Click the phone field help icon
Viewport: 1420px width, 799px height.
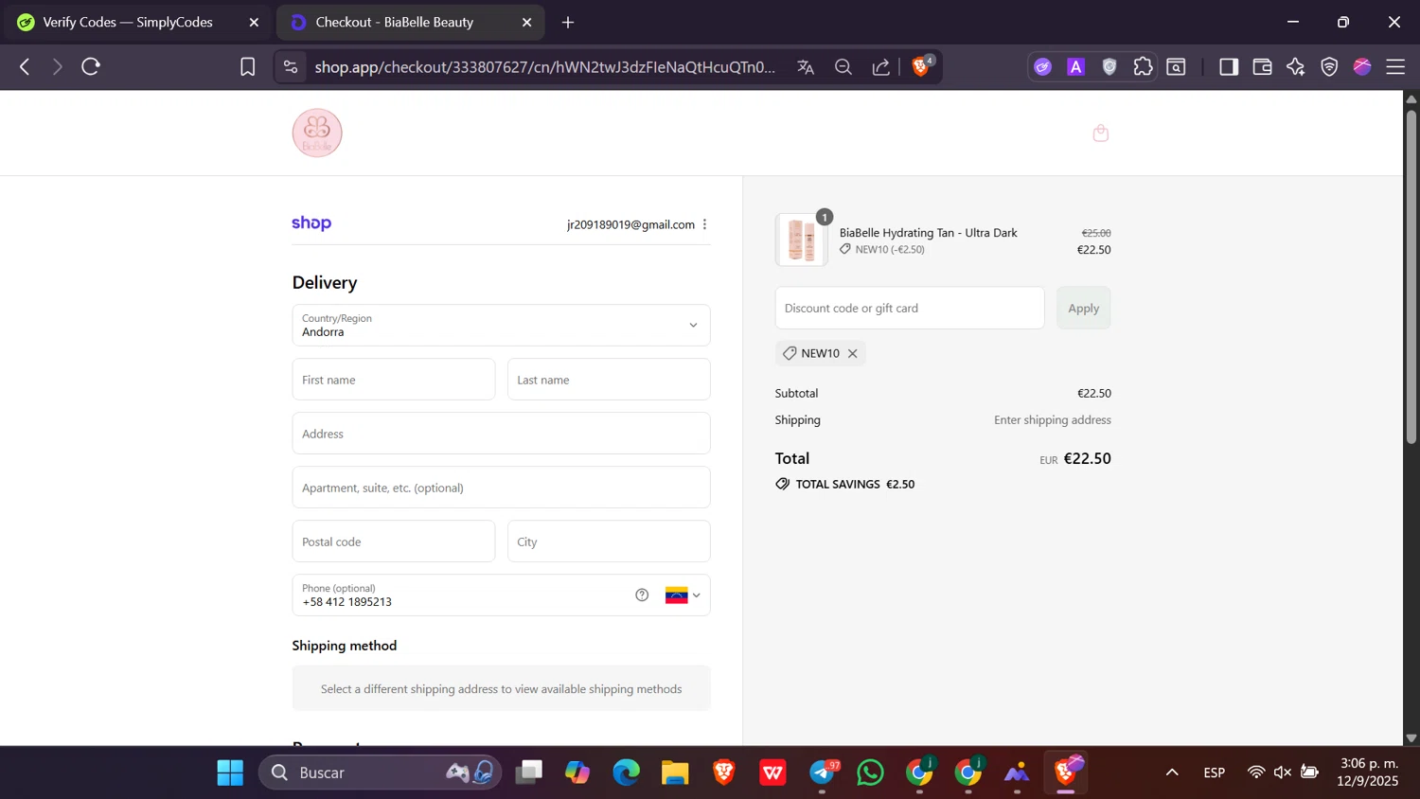point(642,595)
